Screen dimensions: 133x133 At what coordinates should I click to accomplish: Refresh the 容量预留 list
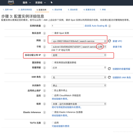coord(109,69)
